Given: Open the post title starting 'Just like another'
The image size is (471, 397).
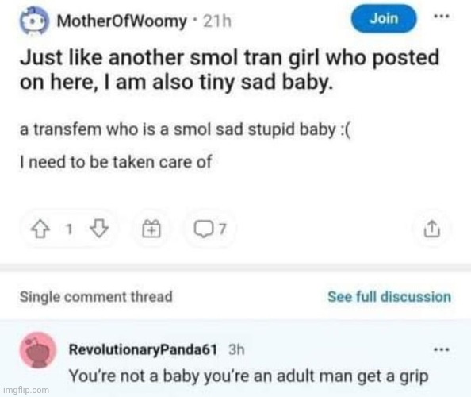Looking at the screenshot, I should pyautogui.click(x=229, y=70).
